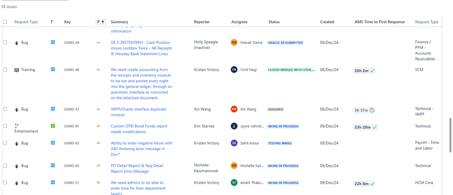Sort by the Created column header
The height and width of the screenshot is (195, 453).
(327, 22)
